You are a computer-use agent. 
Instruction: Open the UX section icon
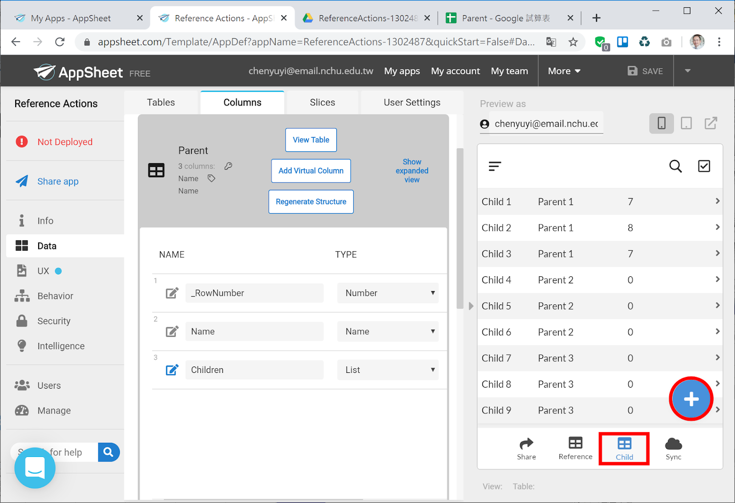point(22,271)
